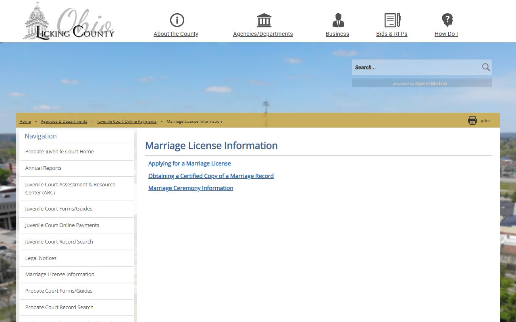Select Legal Notices in navigation
This screenshot has width=516, height=322.
77,258
